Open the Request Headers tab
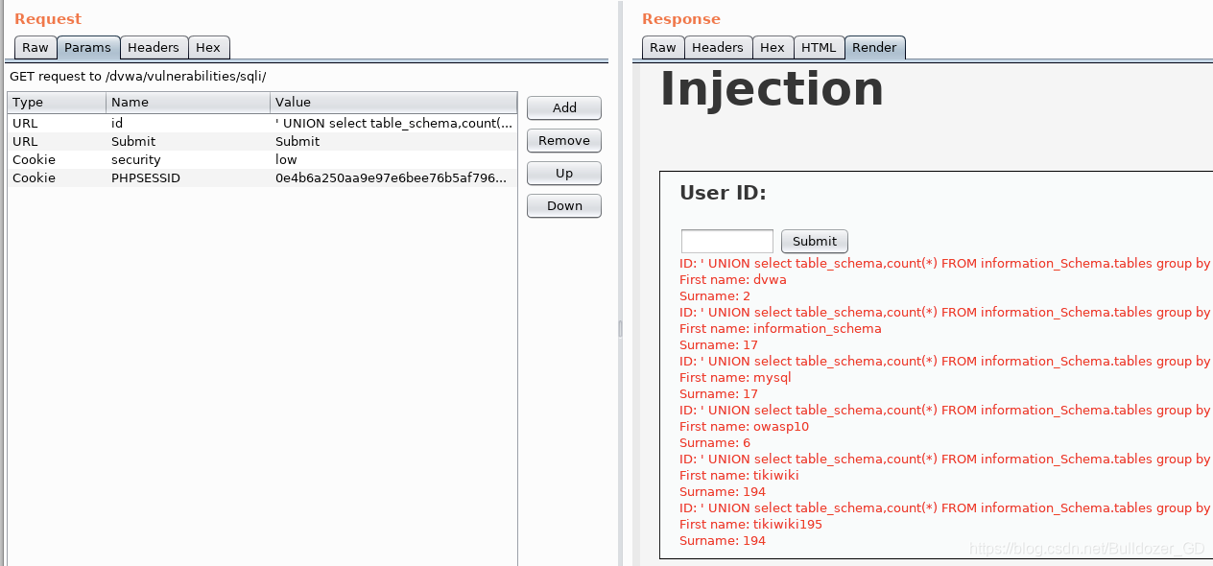Screen dimensions: 1213x566 (154, 47)
